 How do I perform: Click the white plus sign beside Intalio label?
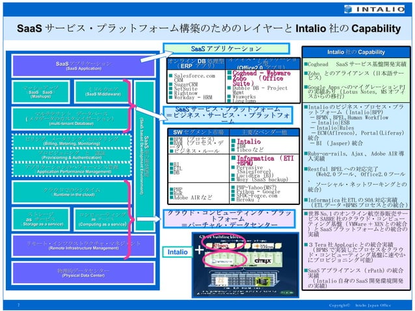pos(199,250)
